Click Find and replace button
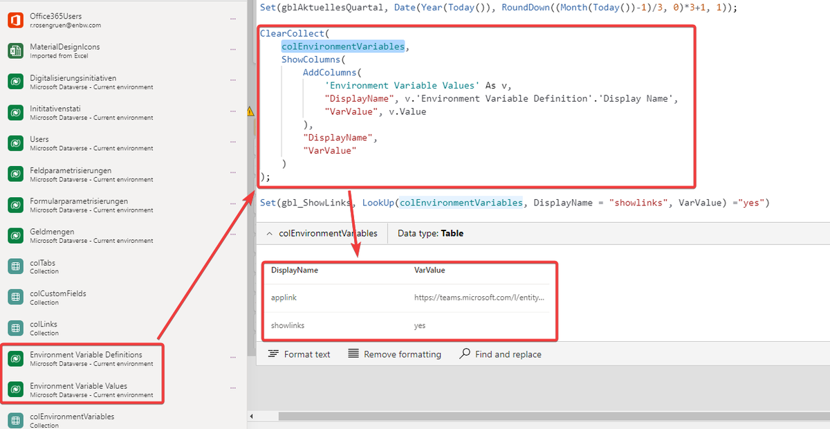This screenshot has width=830, height=429. point(501,354)
